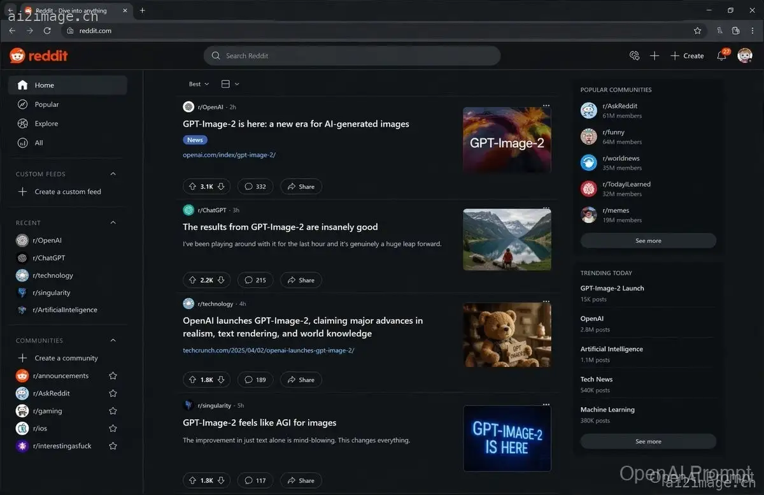Open the techcrunch.com article link
The image size is (764, 495).
pos(269,350)
